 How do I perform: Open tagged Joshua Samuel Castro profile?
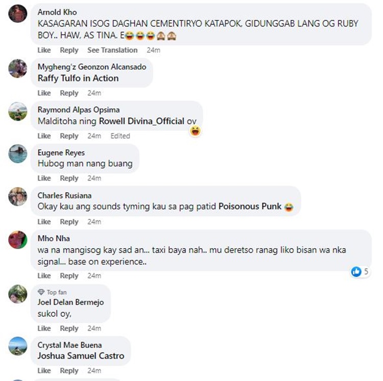click(x=81, y=356)
